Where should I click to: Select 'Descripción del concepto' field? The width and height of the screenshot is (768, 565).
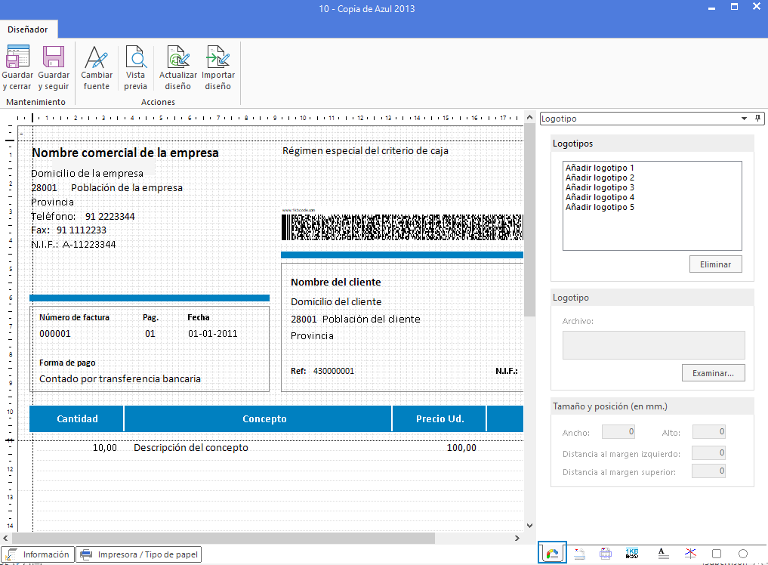(191, 447)
